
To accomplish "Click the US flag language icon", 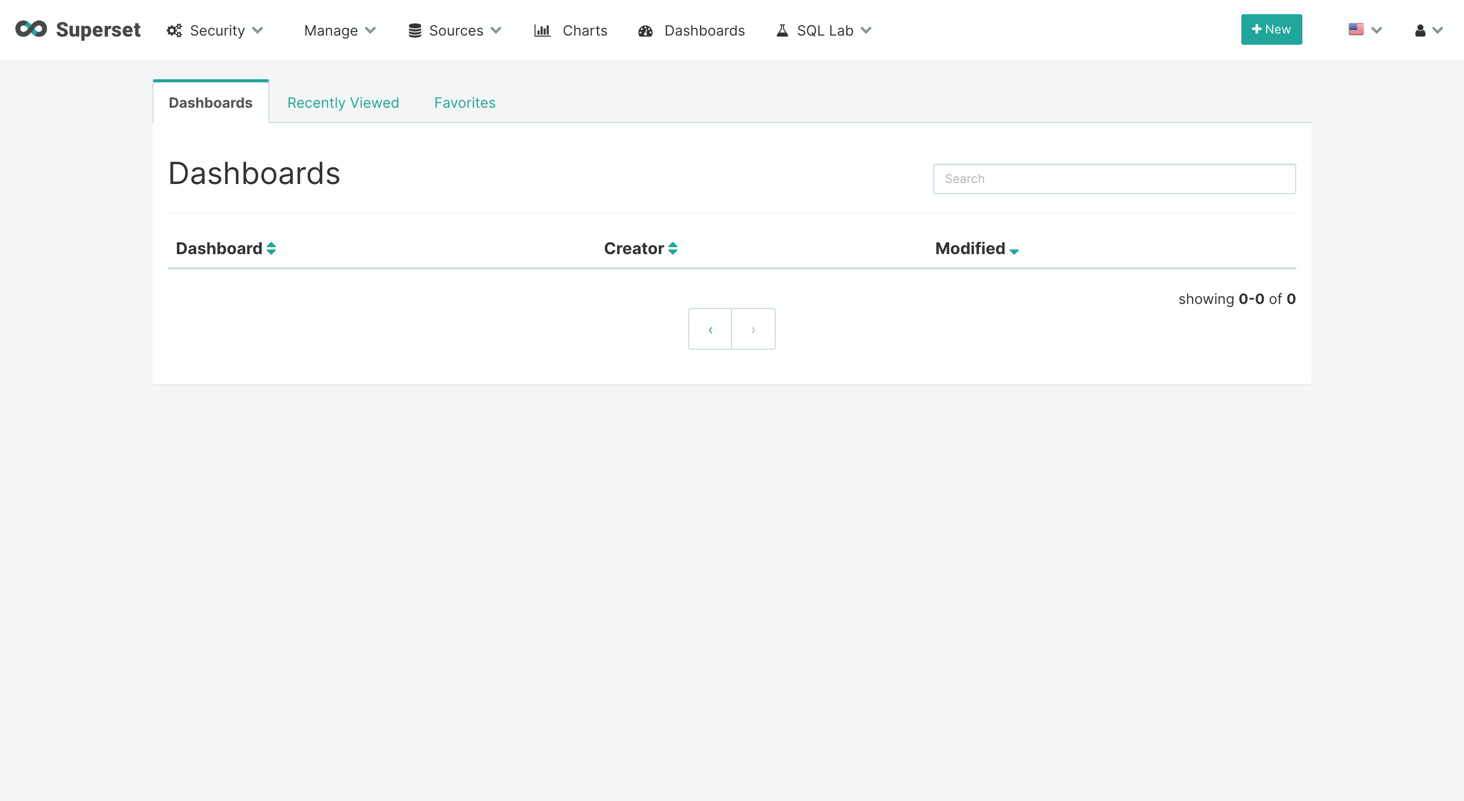I will [1356, 29].
